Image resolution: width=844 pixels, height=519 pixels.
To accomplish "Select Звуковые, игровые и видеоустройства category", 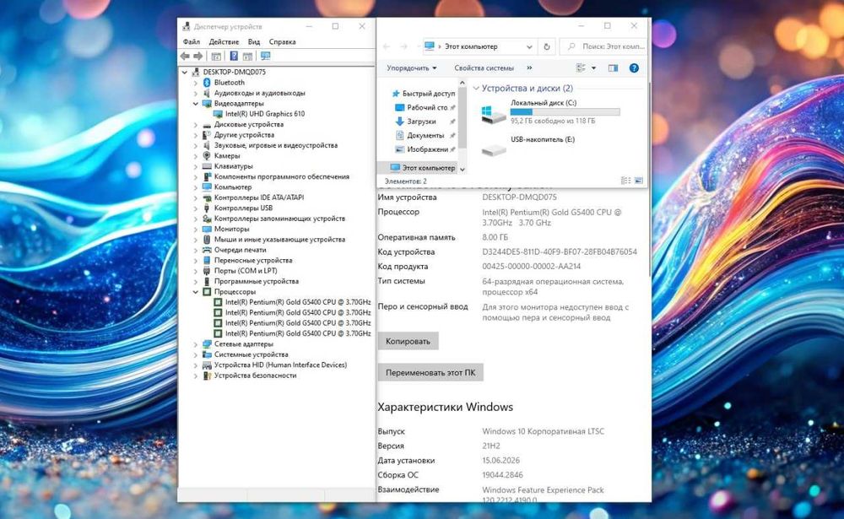I will [x=276, y=145].
